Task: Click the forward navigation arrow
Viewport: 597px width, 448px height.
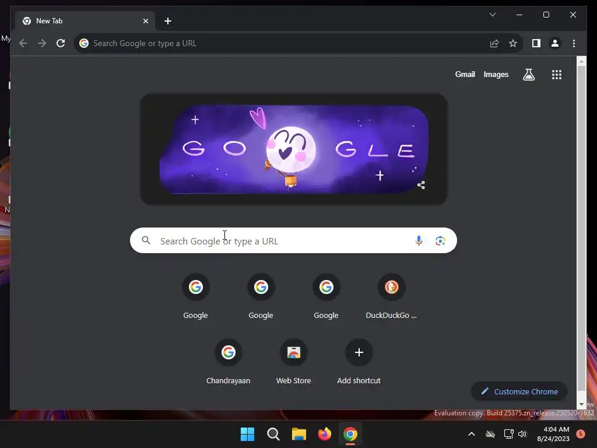Action: [42, 43]
